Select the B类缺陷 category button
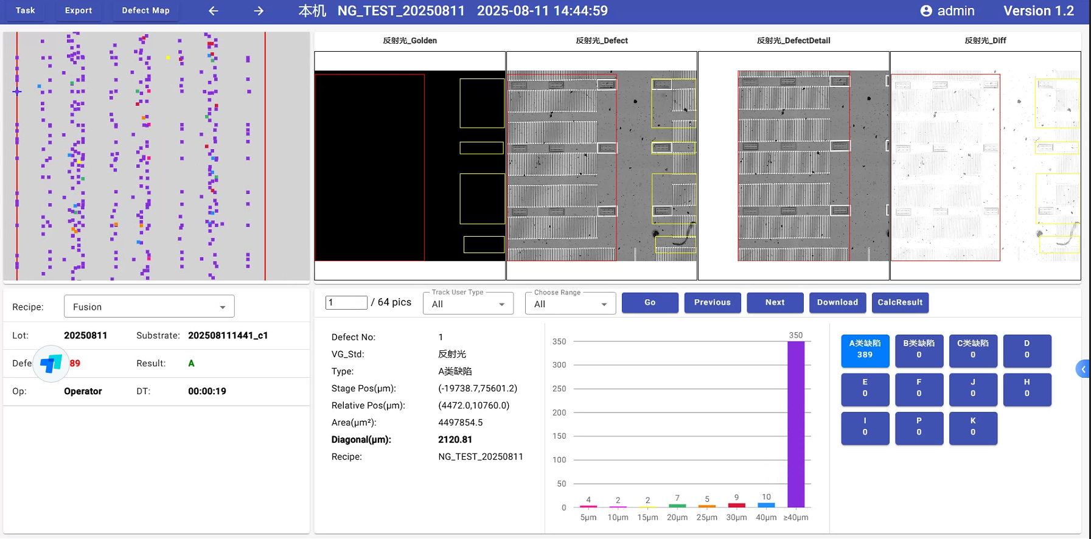The image size is (1091, 539). click(919, 350)
